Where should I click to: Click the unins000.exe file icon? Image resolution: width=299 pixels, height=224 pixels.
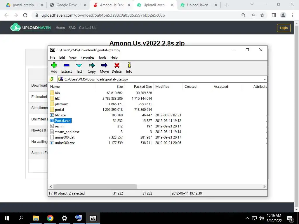(52, 143)
